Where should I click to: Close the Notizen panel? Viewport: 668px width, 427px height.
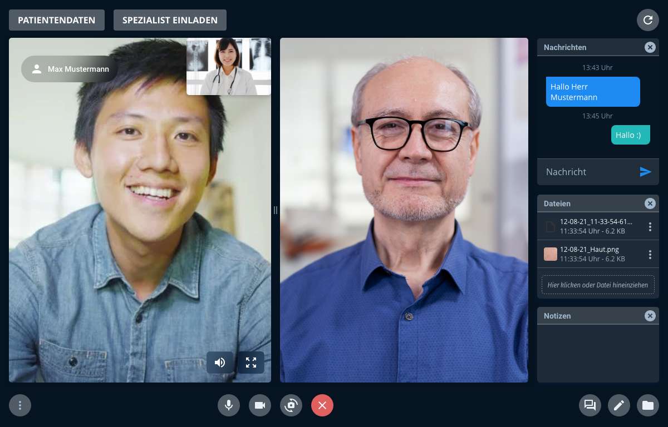click(x=650, y=316)
